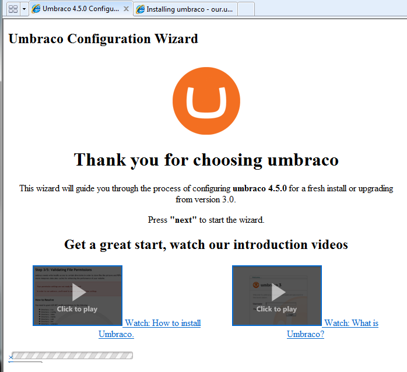Play the What is Umbraco video
The width and height of the screenshot is (407, 372).
point(277,296)
